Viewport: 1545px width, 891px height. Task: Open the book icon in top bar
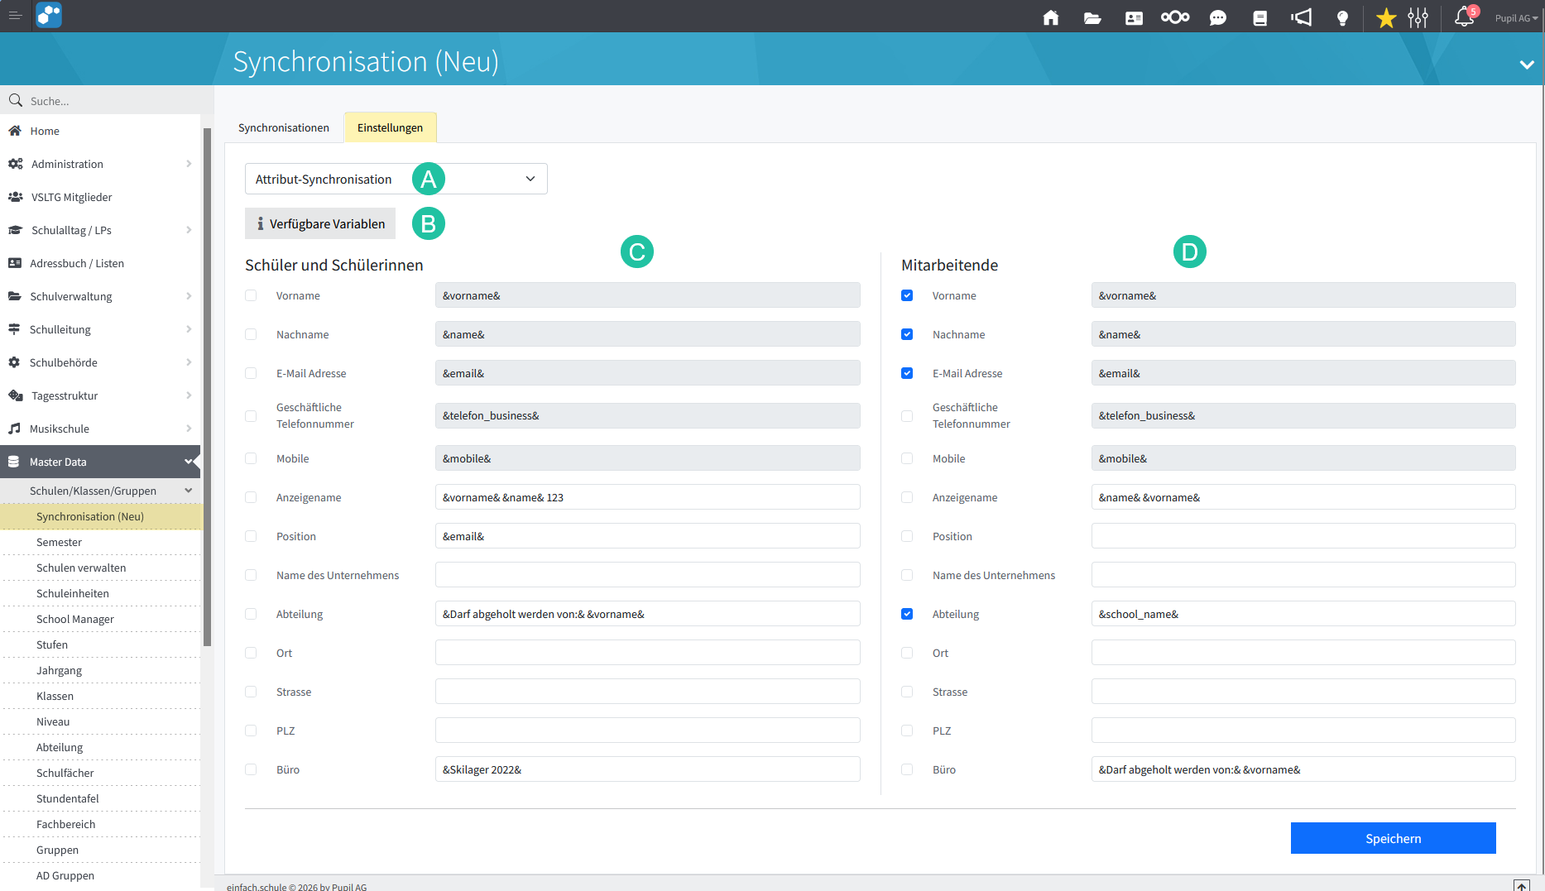tap(1260, 17)
